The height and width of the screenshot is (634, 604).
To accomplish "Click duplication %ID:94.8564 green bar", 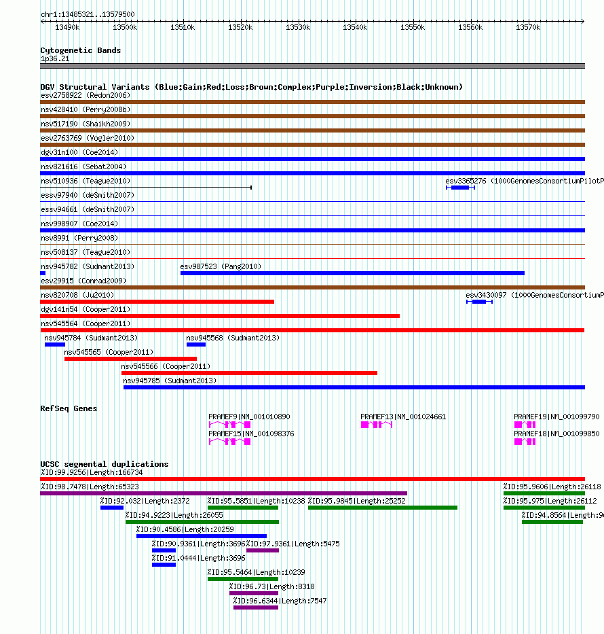I will [x=552, y=522].
